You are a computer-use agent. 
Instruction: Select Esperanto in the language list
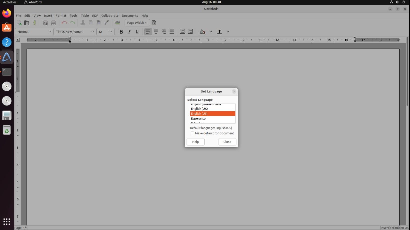pos(198,119)
